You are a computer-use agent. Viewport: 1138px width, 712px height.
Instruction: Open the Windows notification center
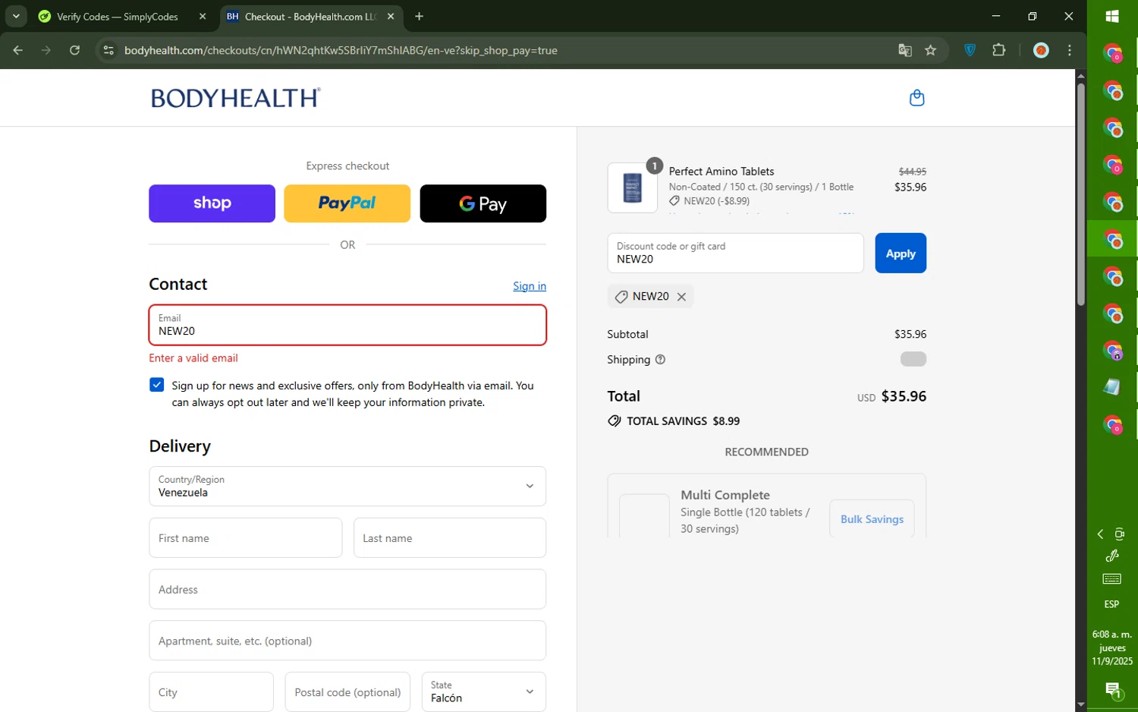[1113, 690]
